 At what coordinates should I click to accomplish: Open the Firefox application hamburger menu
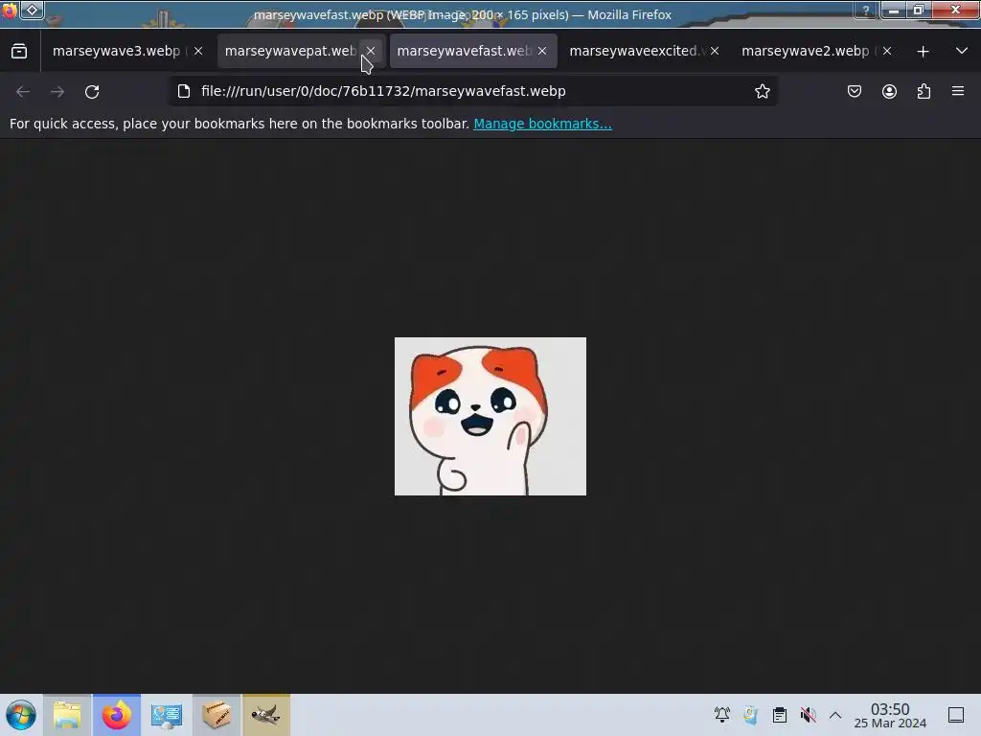[x=958, y=91]
